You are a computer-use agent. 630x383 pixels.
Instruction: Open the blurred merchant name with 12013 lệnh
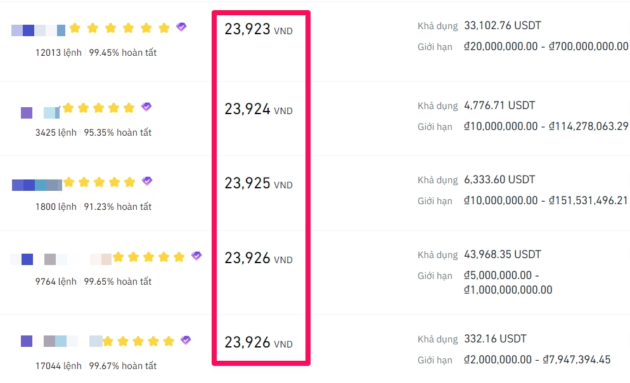tap(38, 30)
